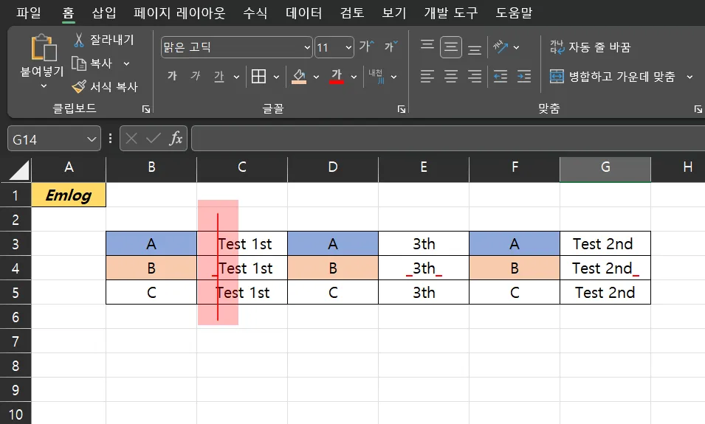Increase the indent level
The width and height of the screenshot is (705, 424).
pos(524,77)
